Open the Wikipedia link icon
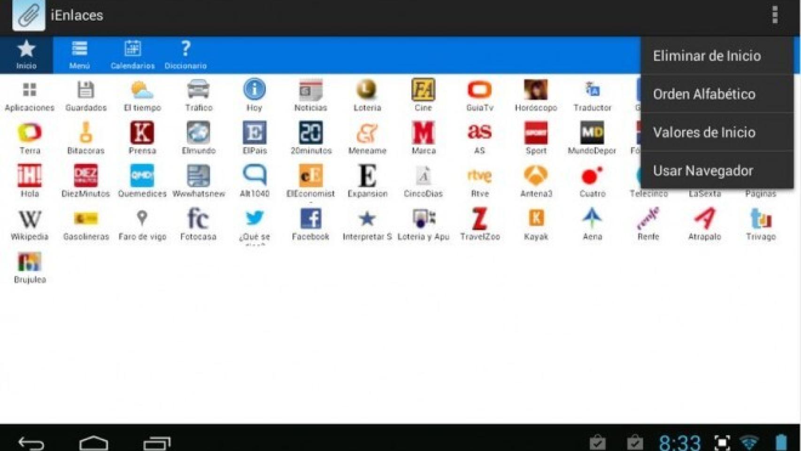This screenshot has width=801, height=451. tap(30, 219)
